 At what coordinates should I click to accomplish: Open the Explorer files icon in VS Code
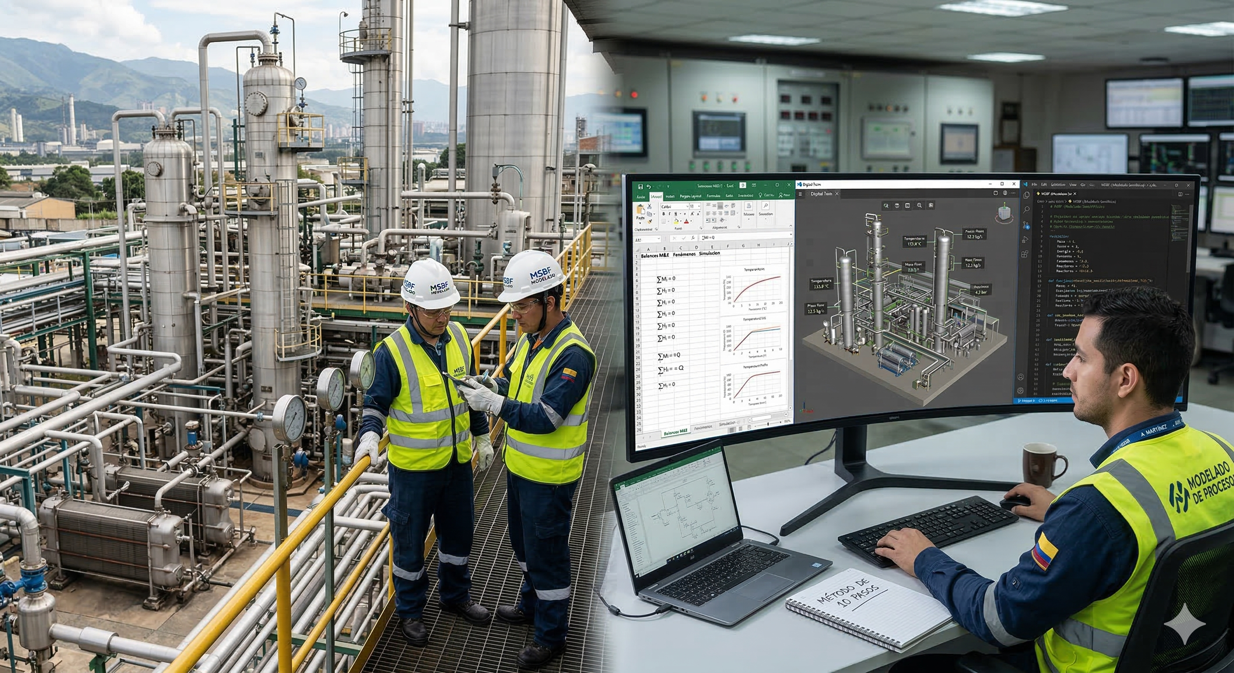[x=1027, y=195]
